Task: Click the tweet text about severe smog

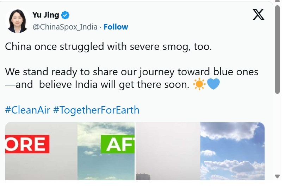Action: (x=108, y=46)
